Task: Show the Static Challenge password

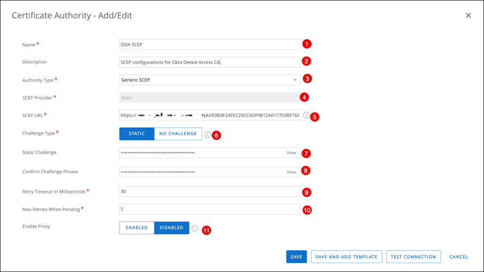Action: pyautogui.click(x=291, y=153)
